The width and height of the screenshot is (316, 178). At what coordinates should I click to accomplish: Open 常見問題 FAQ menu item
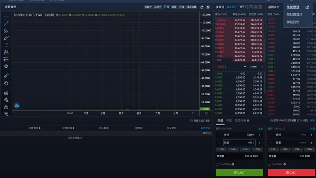click(x=293, y=7)
